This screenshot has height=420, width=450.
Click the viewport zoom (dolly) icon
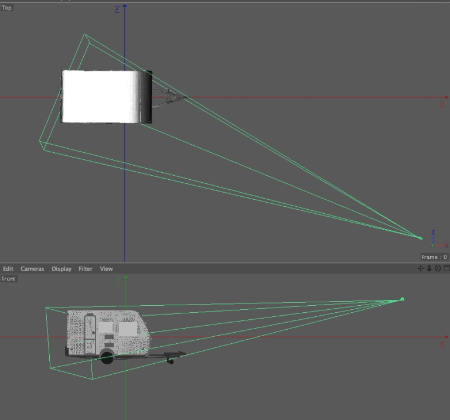(x=429, y=268)
